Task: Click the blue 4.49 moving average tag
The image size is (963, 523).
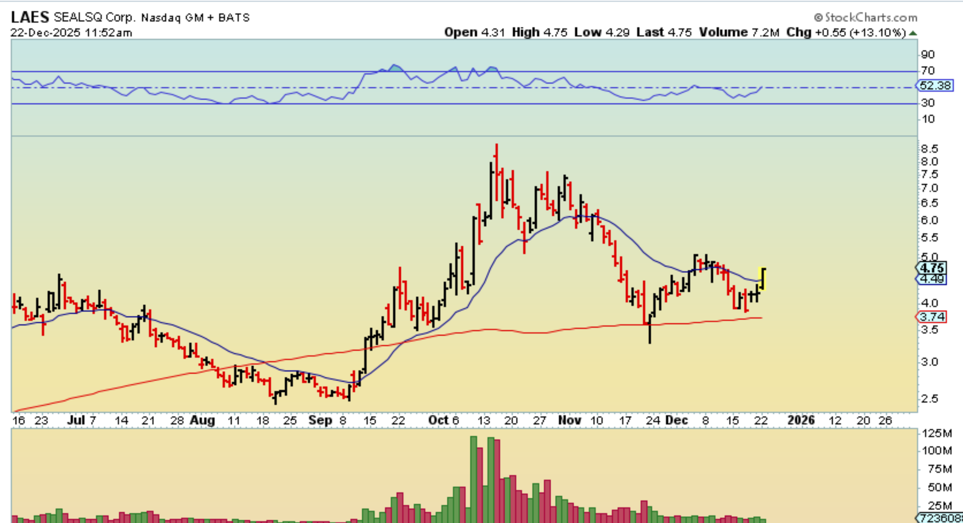Action: (x=931, y=279)
